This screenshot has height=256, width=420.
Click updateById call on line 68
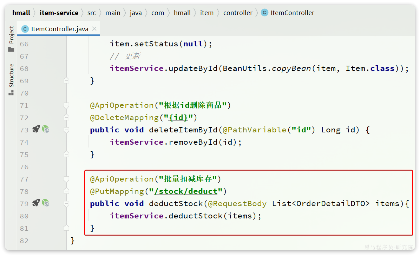tap(193, 68)
